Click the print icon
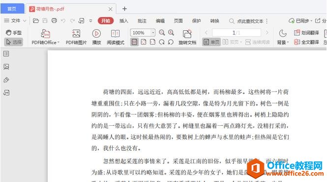The height and width of the screenshot is (182, 327). click(x=54, y=21)
